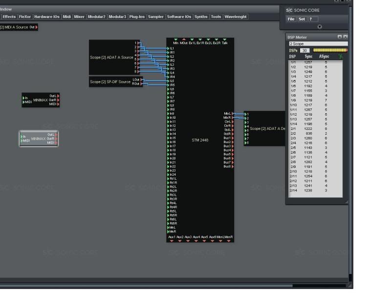Open the FleXor menu

pyautogui.click(x=25, y=17)
